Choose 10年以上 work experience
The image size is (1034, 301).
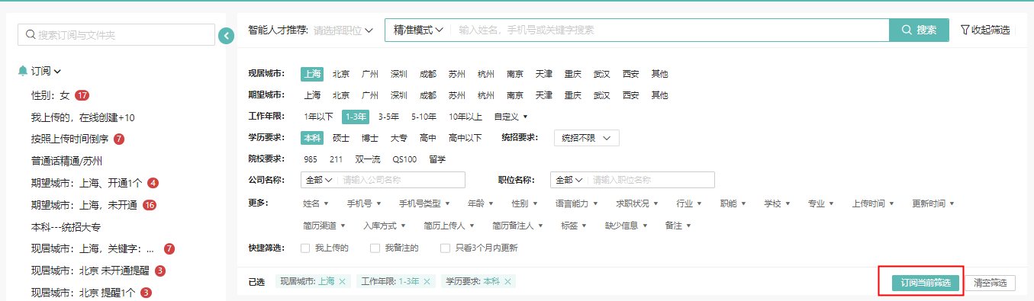(465, 117)
